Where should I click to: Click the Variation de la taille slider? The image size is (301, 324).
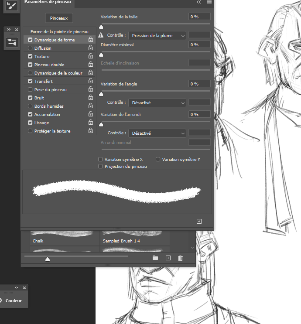pyautogui.click(x=155, y=24)
